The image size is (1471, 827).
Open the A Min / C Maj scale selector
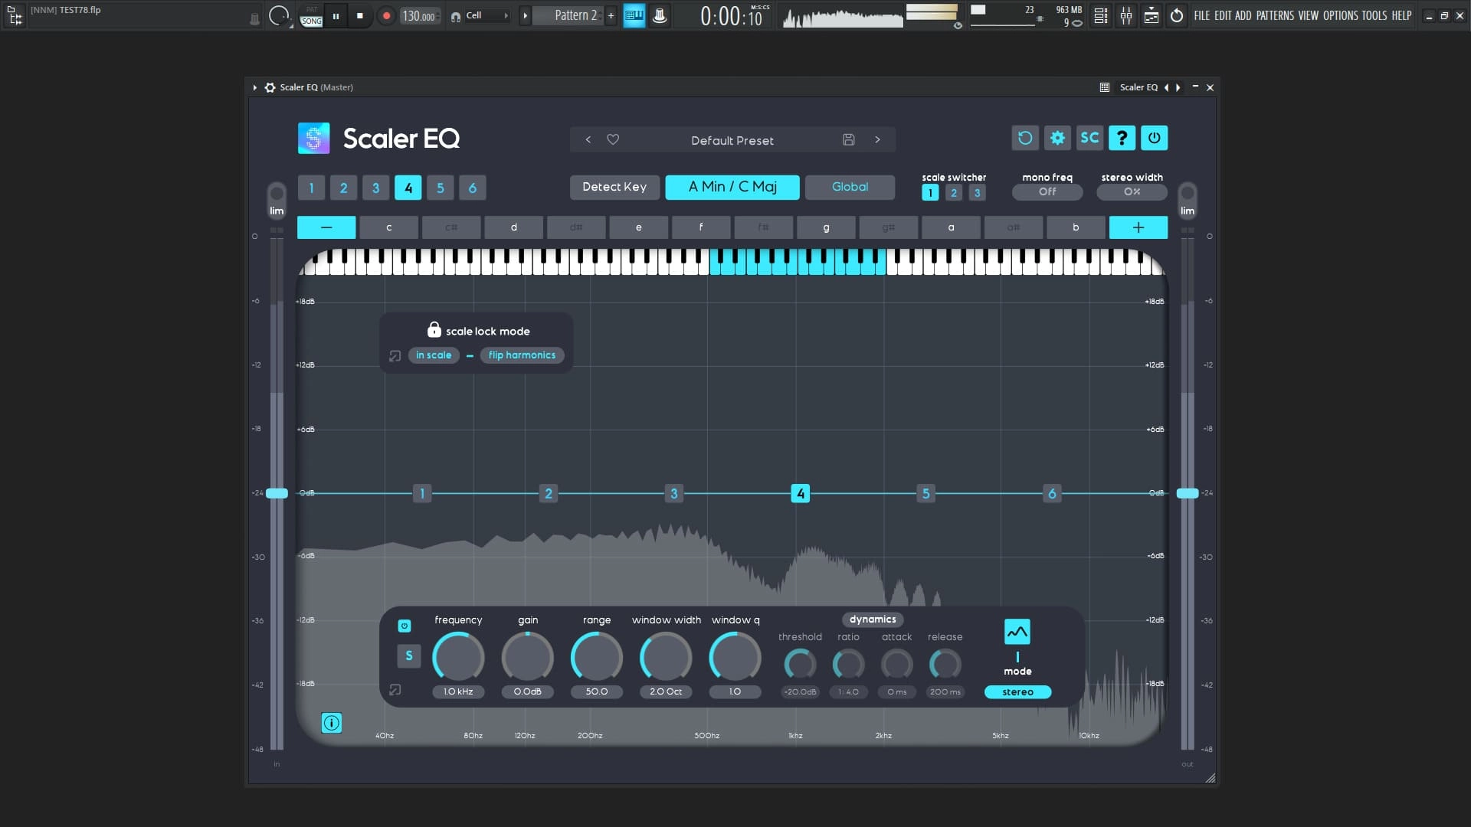pos(732,187)
